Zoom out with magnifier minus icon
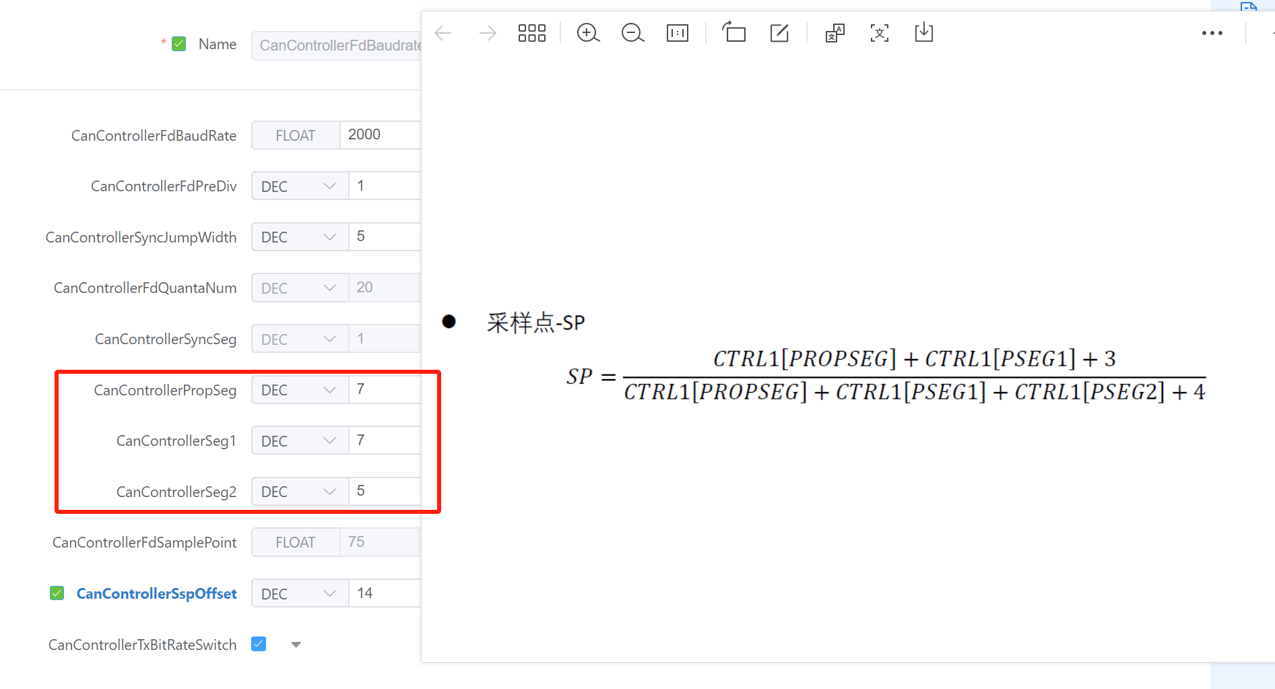Viewport: 1275px width, 689px height. coord(632,33)
